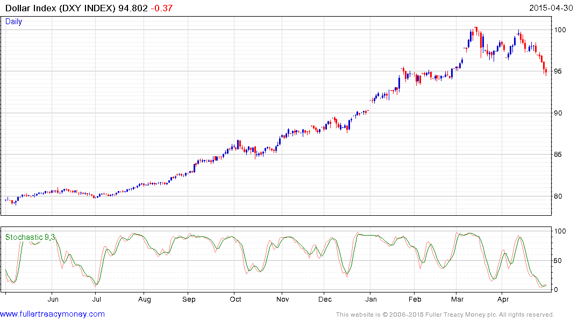
Task: Click the Stochastic 9,3 indicator label
Action: (30, 237)
